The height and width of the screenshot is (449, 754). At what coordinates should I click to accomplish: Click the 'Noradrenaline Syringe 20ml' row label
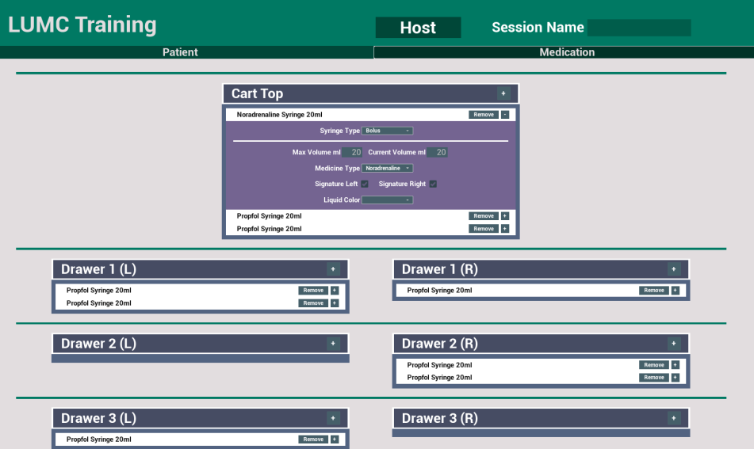pos(279,115)
